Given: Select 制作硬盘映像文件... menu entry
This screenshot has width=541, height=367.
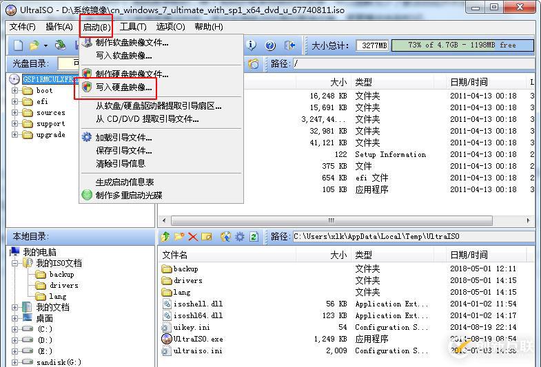Looking at the screenshot, I should tap(161, 74).
